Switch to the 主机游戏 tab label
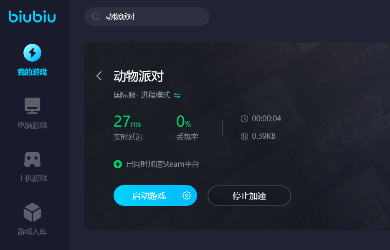The width and height of the screenshot is (390, 250). 32,178
